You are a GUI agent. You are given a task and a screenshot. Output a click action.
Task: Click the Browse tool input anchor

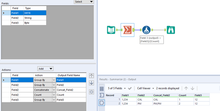pos(165,30)
